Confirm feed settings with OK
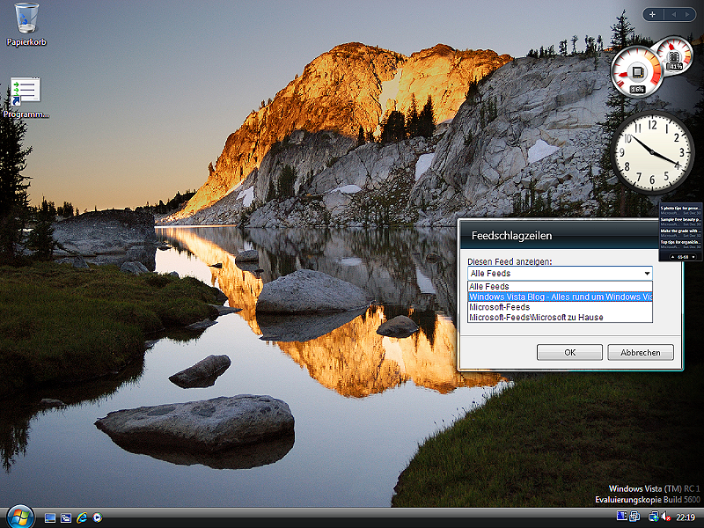Screen dimensions: 704x528 [569, 352]
